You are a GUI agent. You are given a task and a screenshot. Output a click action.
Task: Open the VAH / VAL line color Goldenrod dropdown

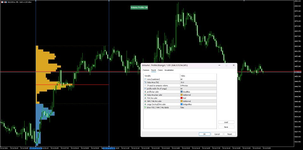click(198, 101)
